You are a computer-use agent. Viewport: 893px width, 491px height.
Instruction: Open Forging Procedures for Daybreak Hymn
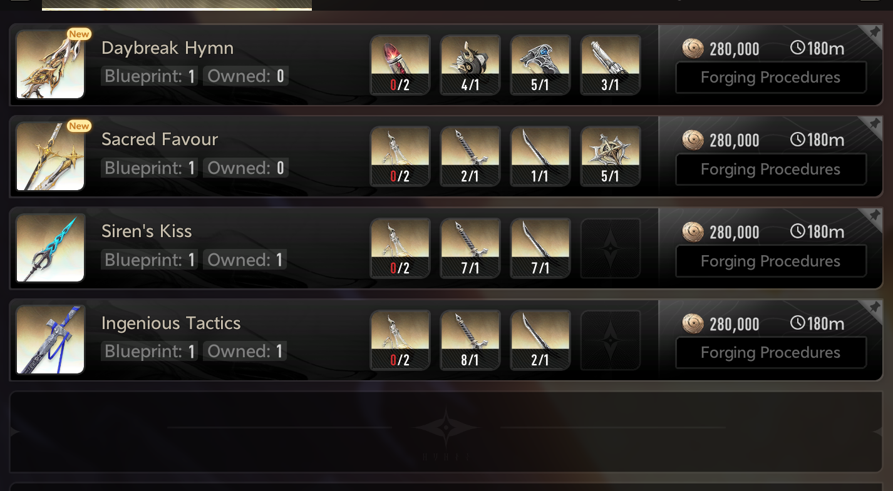[771, 78]
